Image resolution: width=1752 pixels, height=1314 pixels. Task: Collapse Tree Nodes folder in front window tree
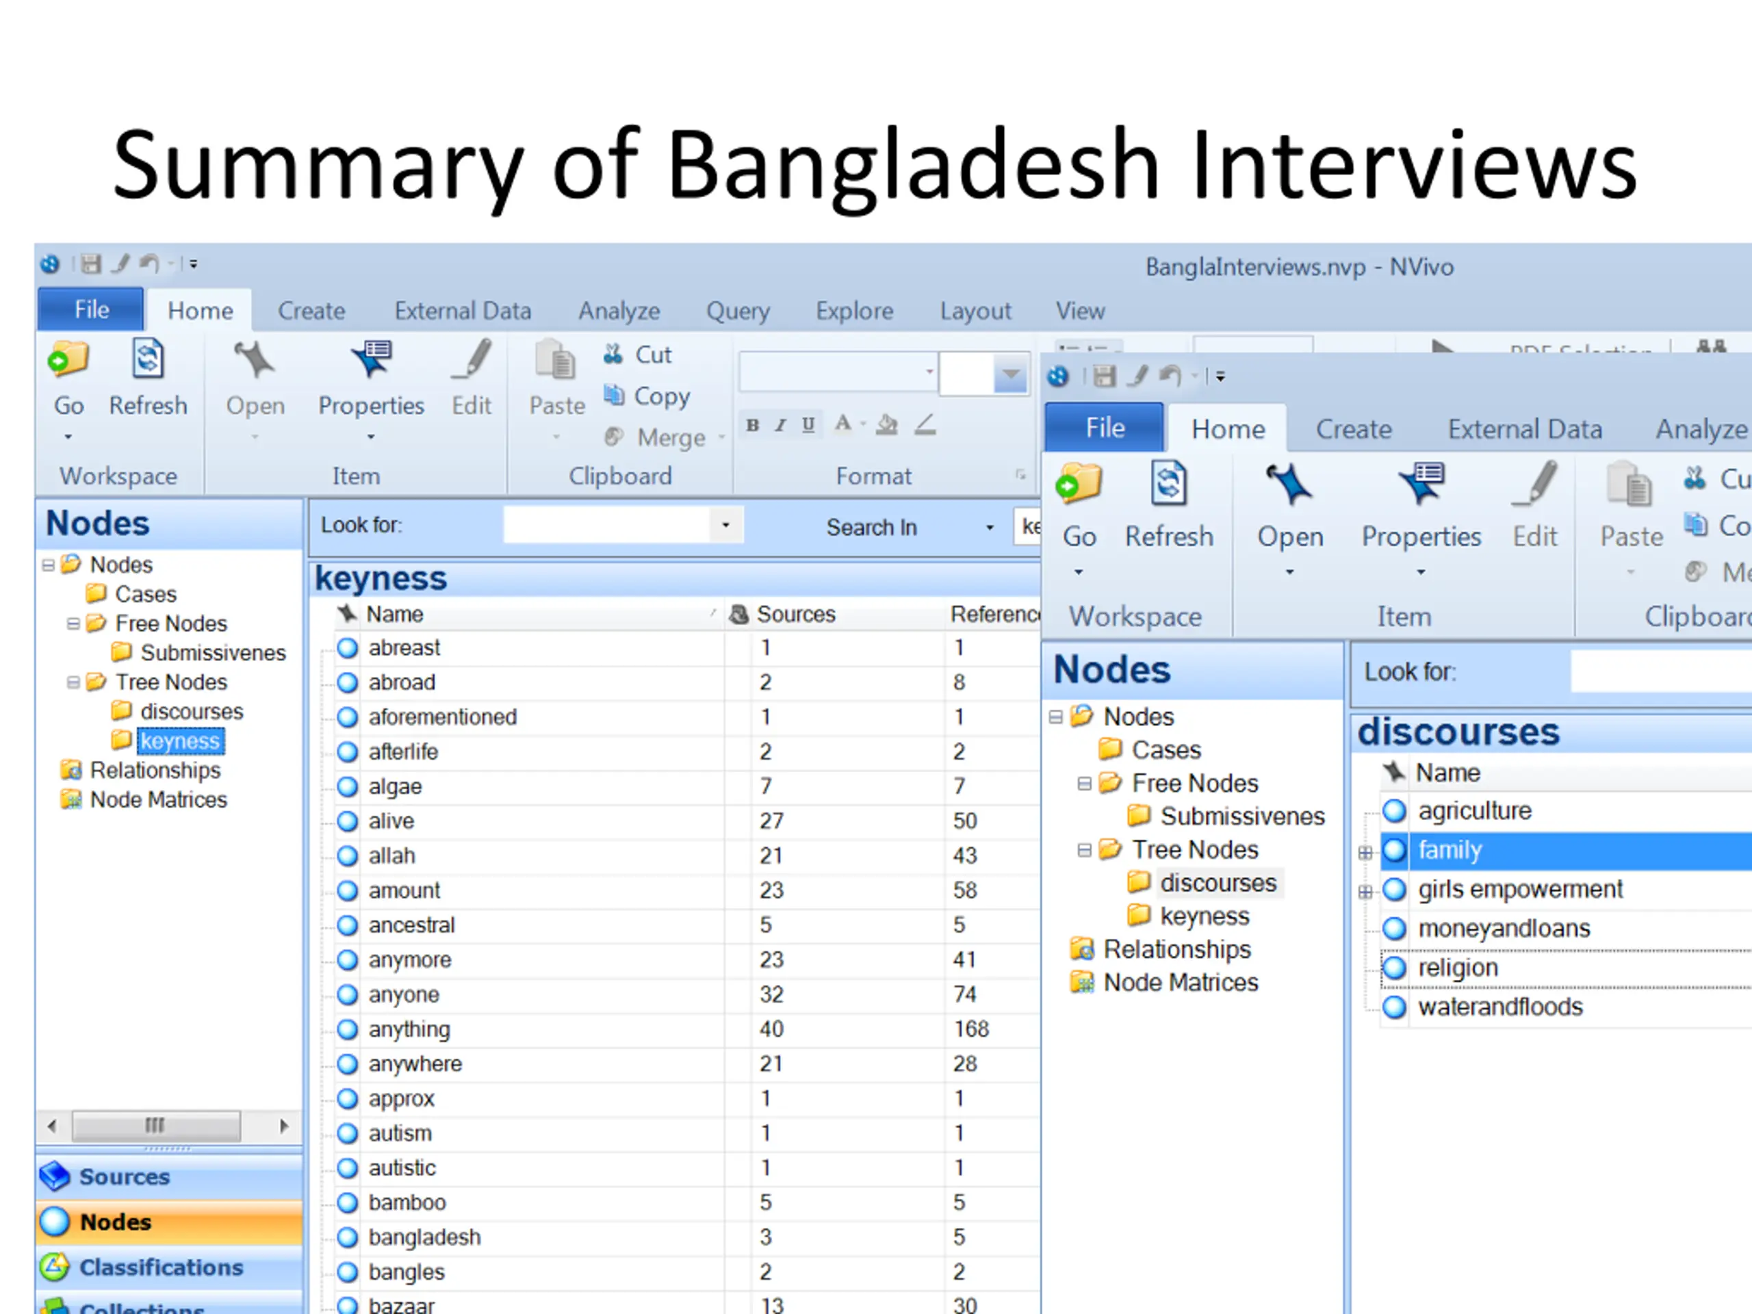(1084, 851)
